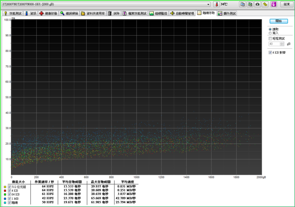Click the 開始 start button
295x207 pixels.
[278, 21]
